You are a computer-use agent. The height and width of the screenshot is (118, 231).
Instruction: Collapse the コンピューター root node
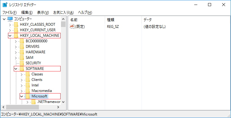pos(4,19)
